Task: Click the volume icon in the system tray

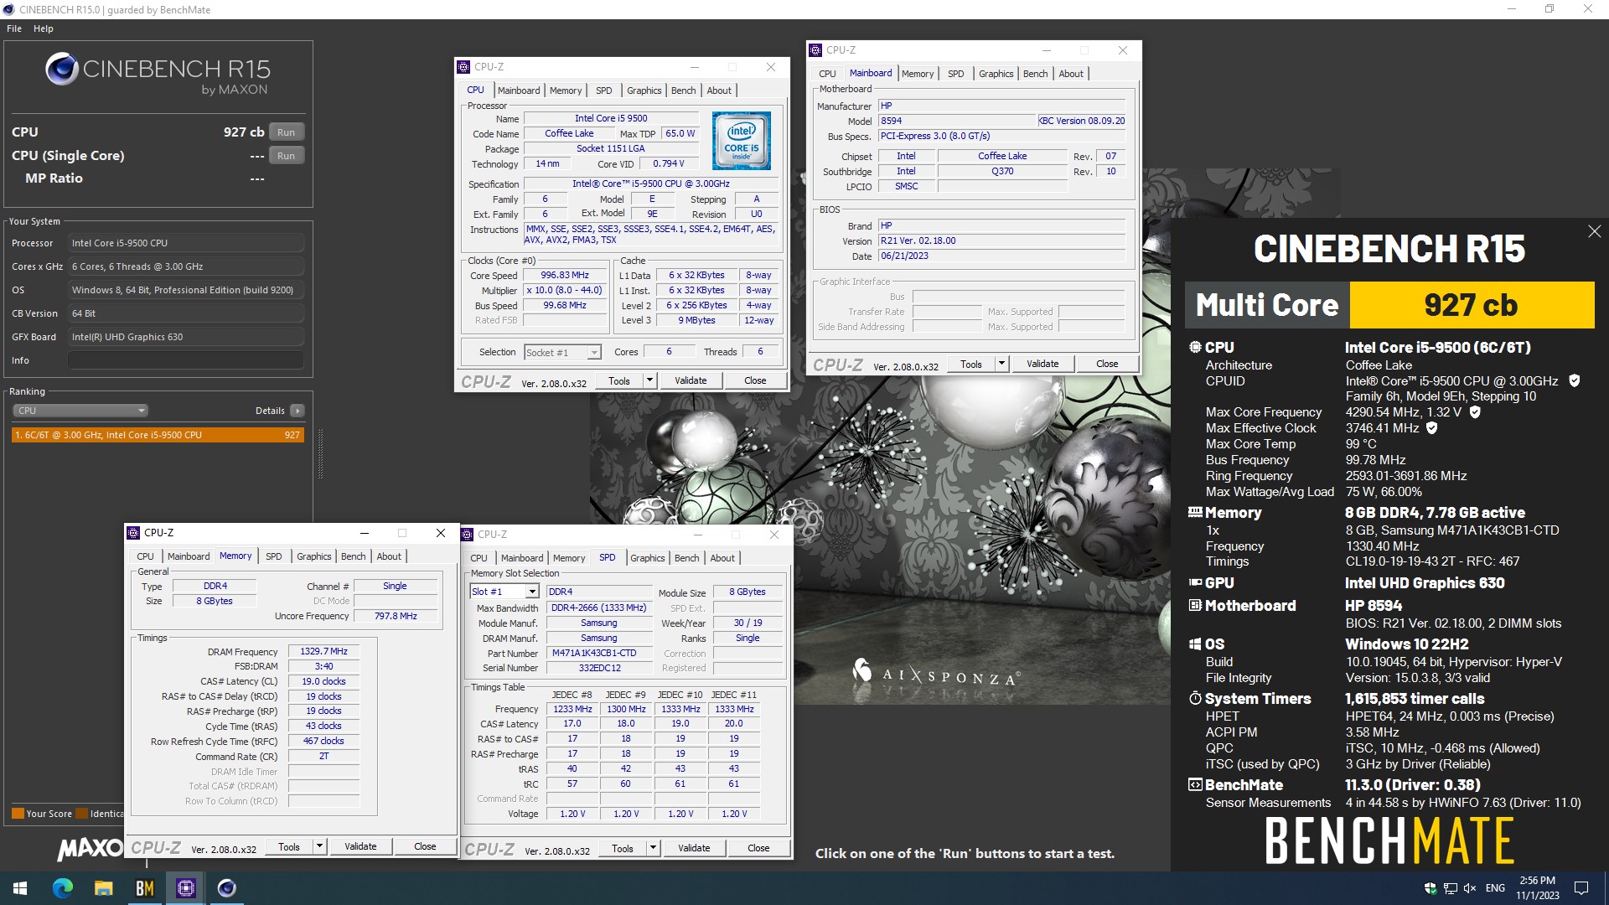Action: coord(1471,888)
